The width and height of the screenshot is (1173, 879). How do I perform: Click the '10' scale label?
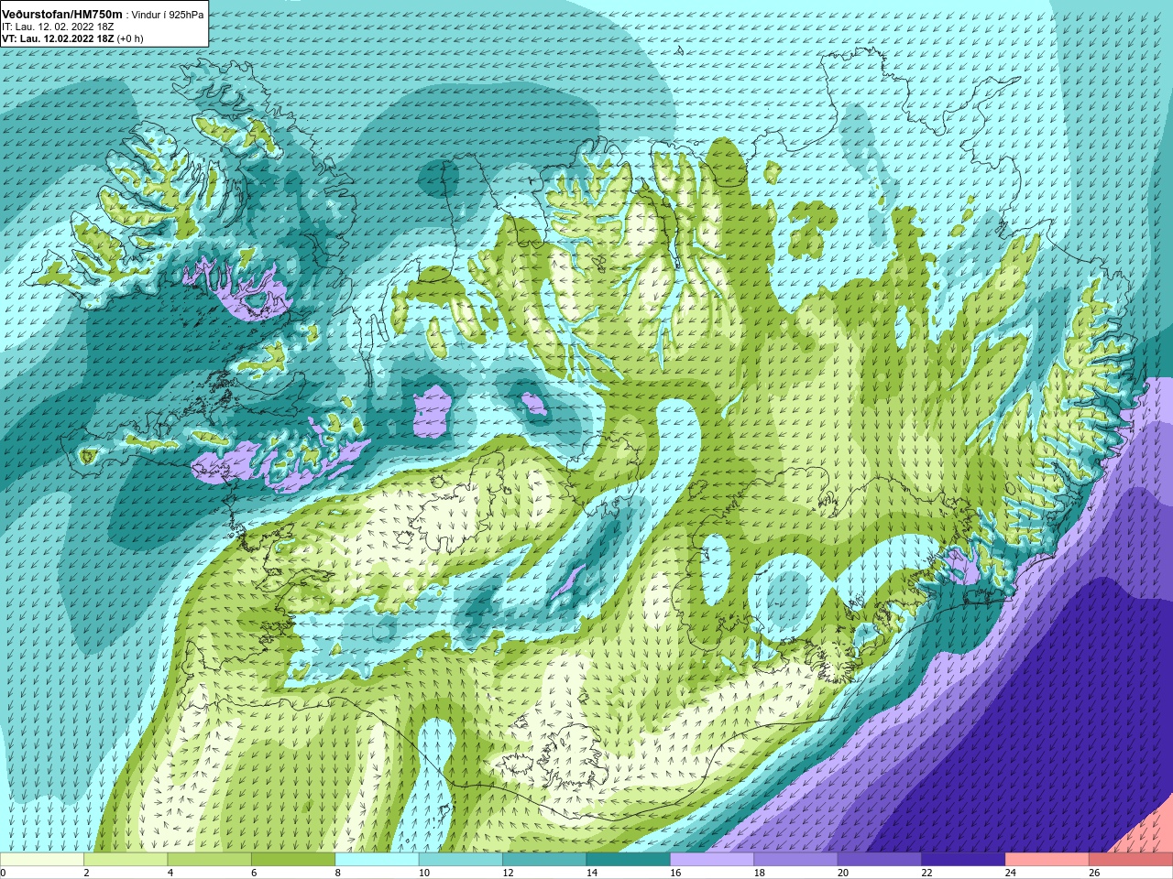[424, 873]
